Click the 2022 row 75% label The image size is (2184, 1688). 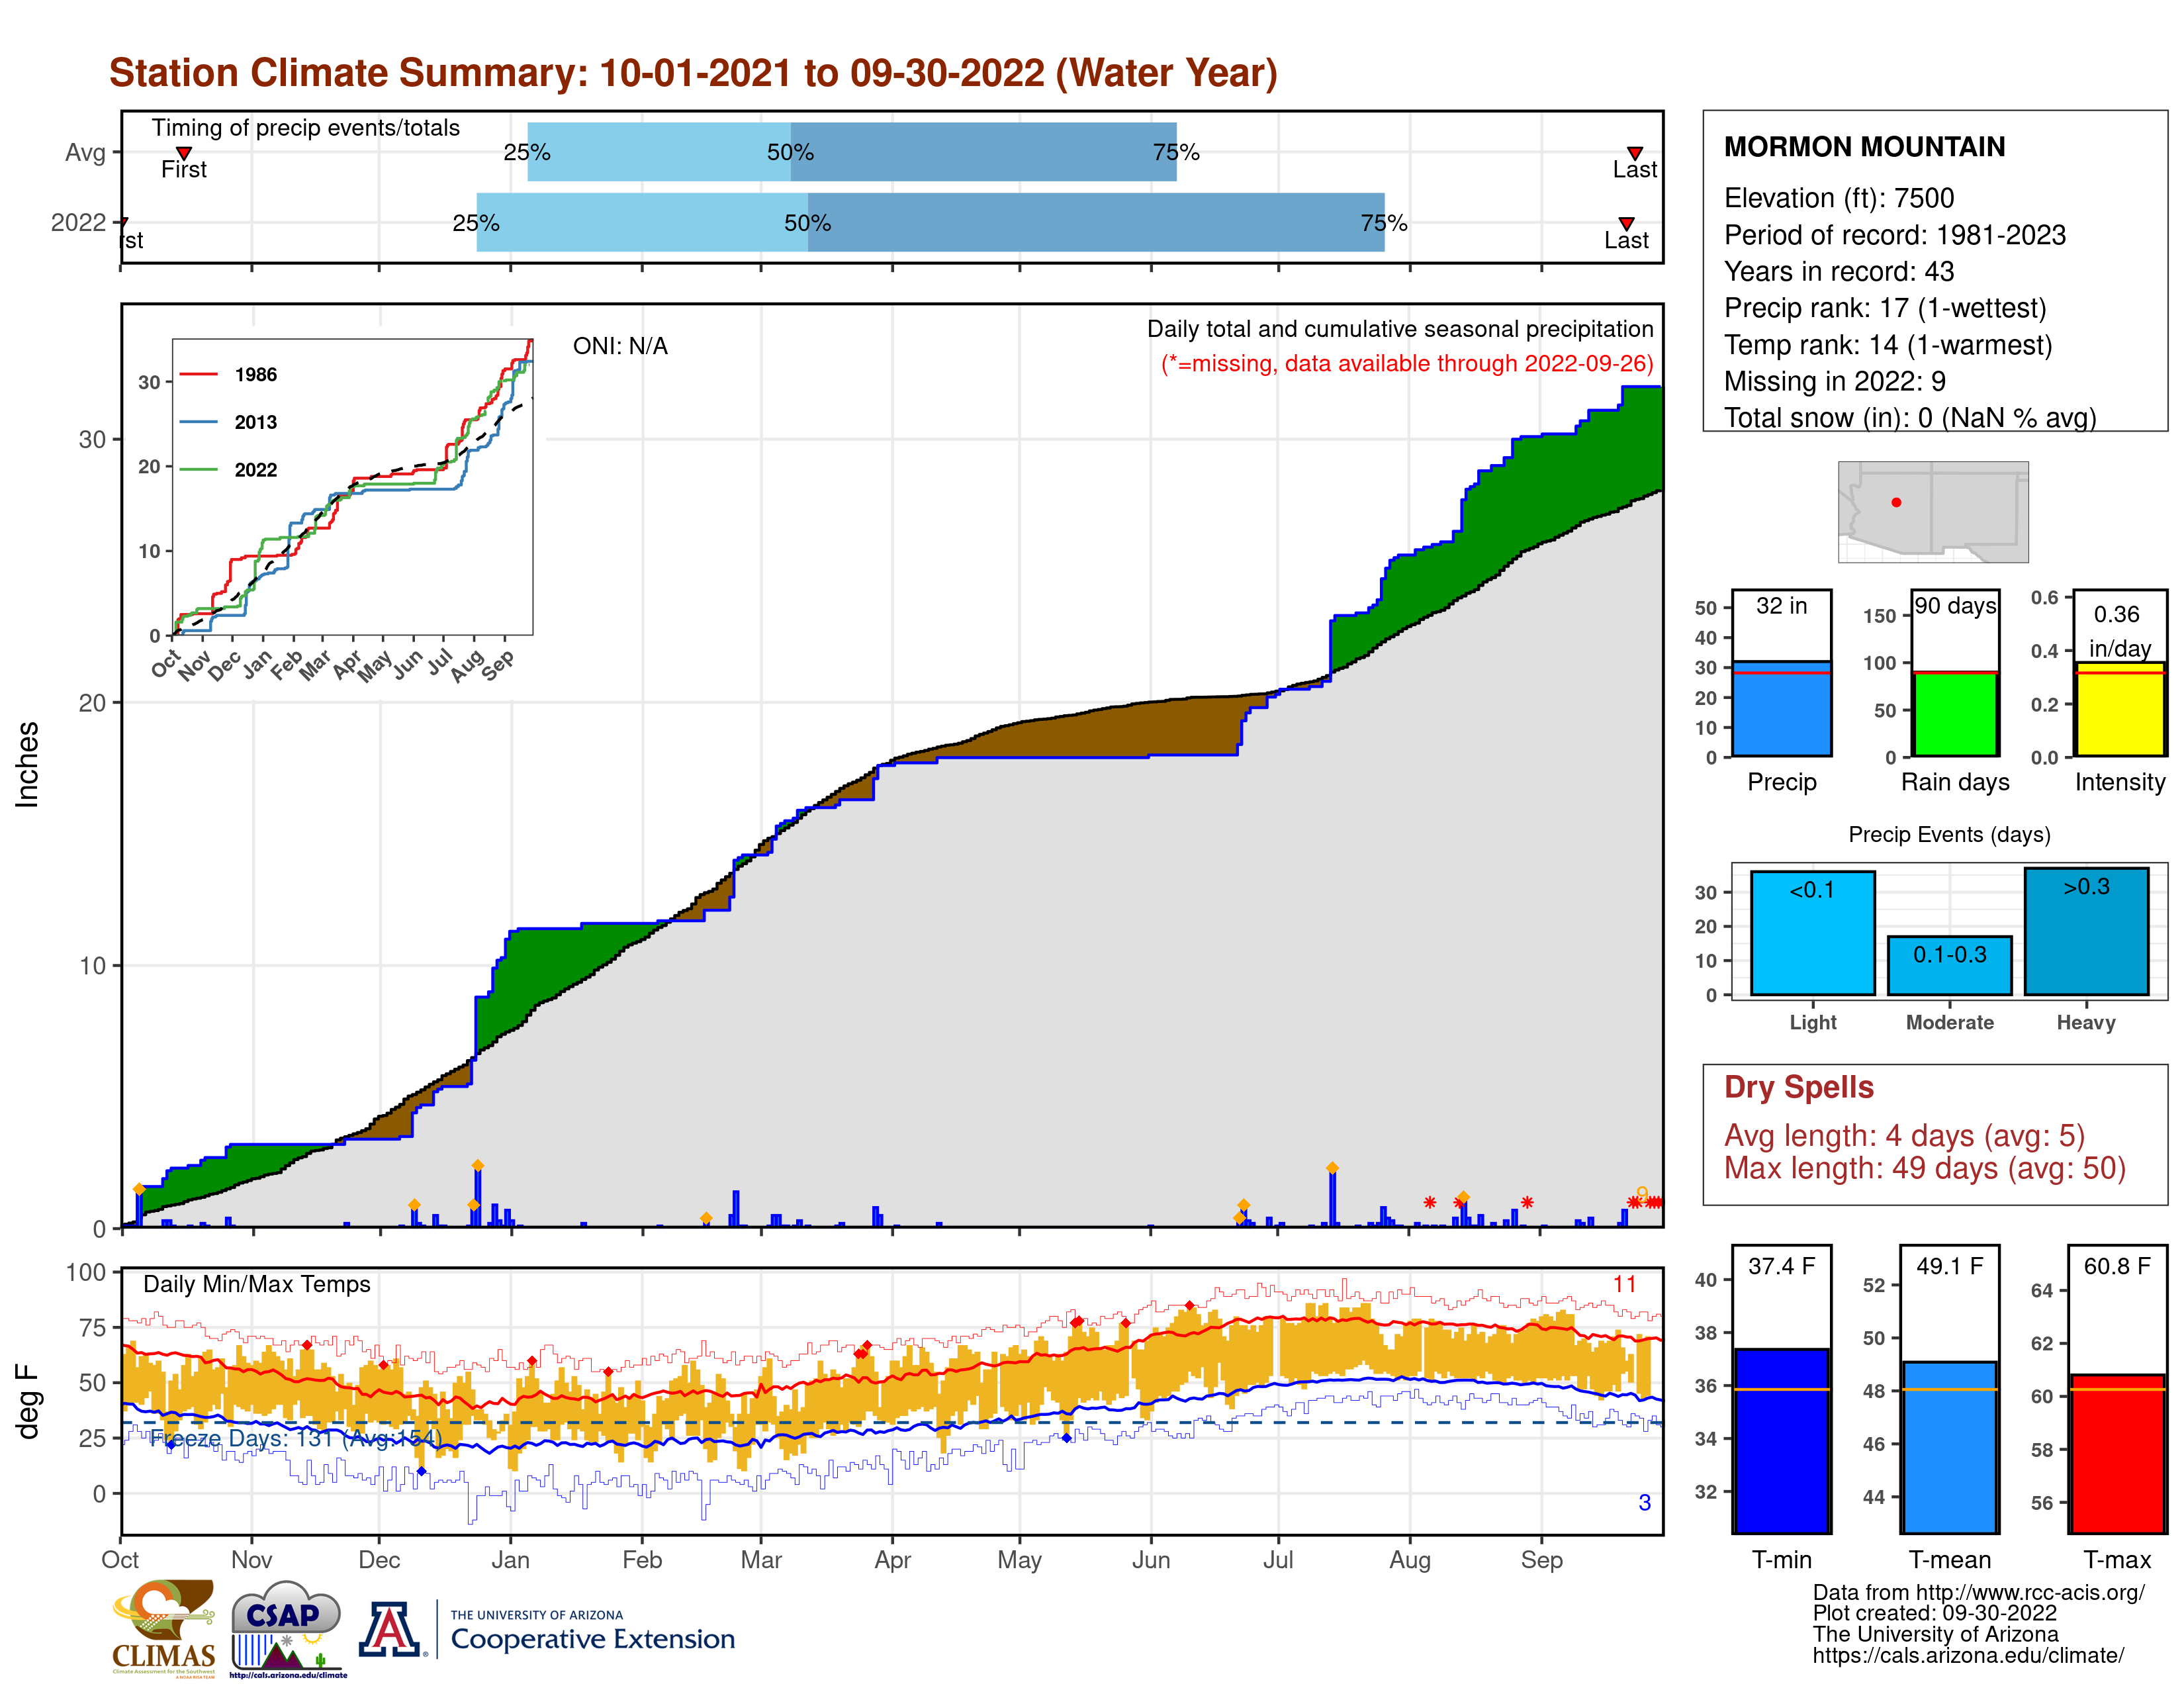[1383, 223]
